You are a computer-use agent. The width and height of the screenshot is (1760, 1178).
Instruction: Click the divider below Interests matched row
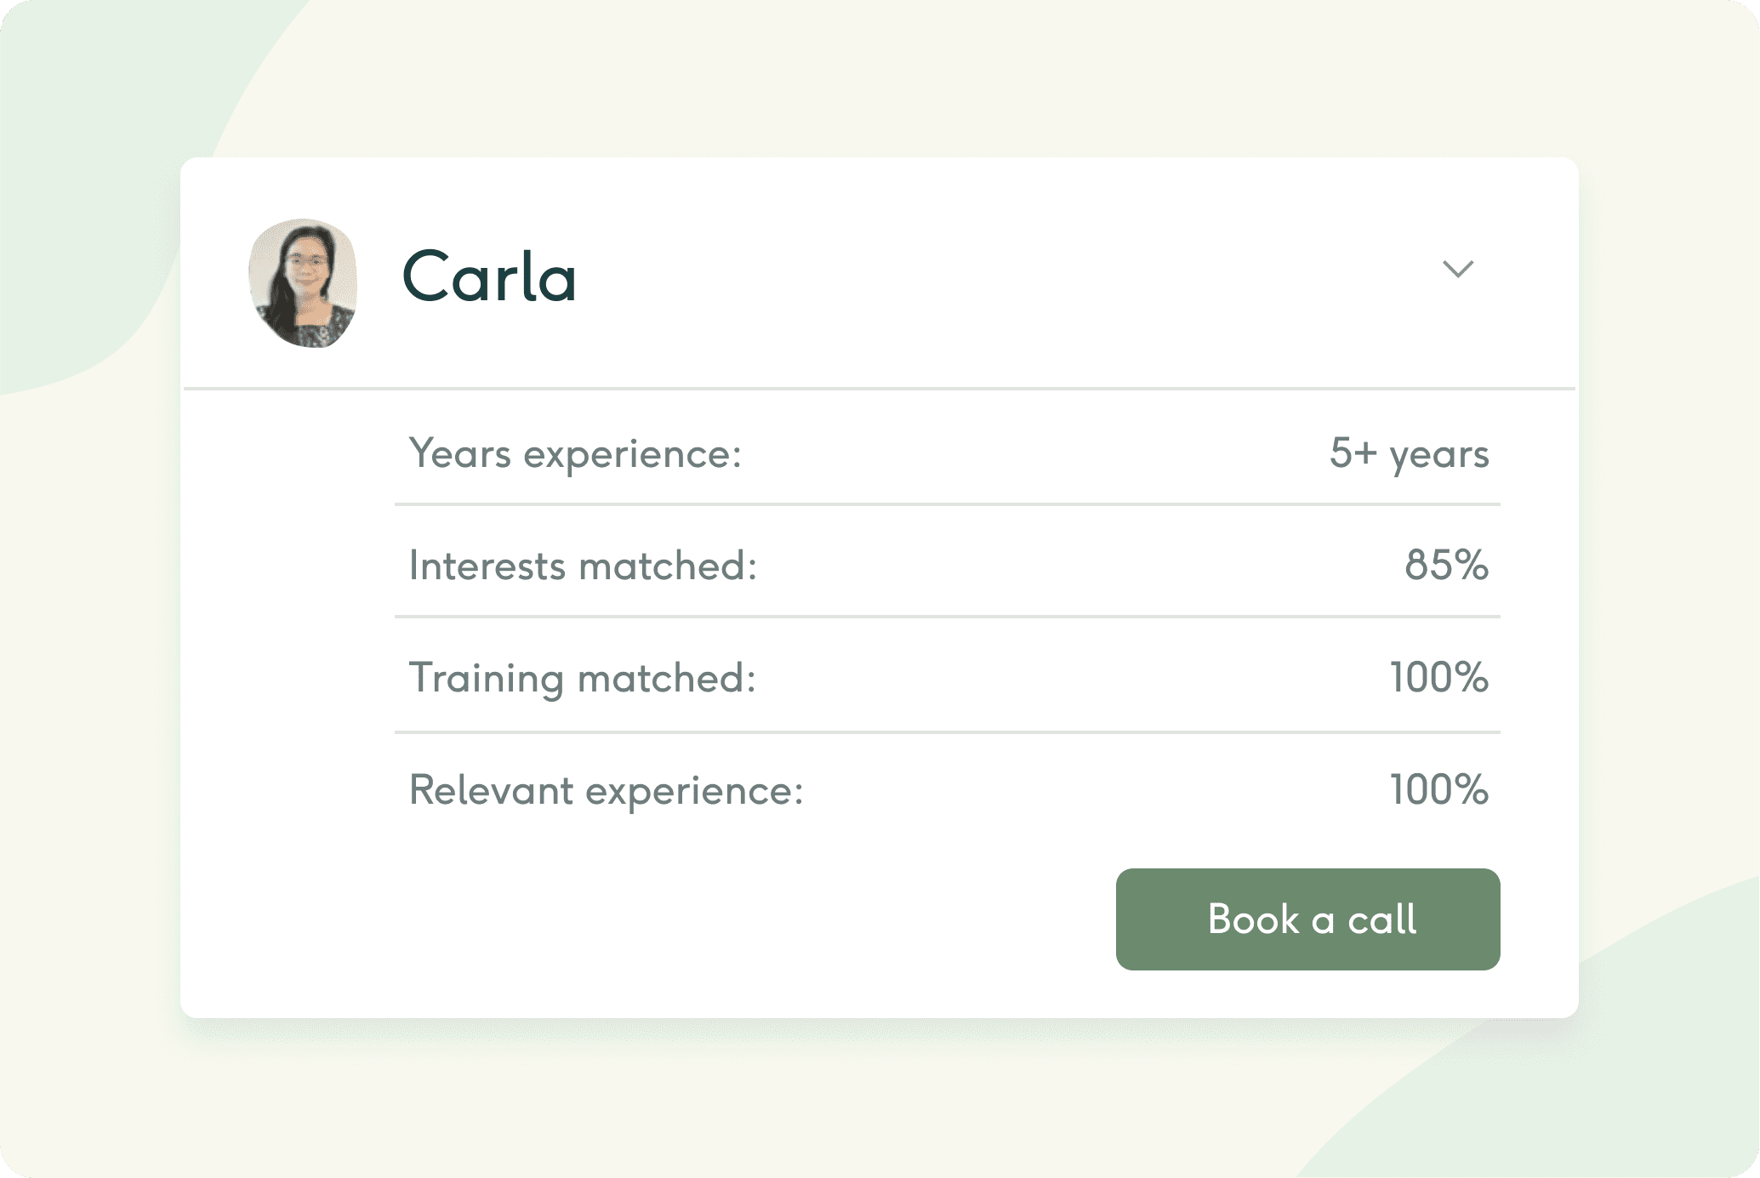[947, 617]
